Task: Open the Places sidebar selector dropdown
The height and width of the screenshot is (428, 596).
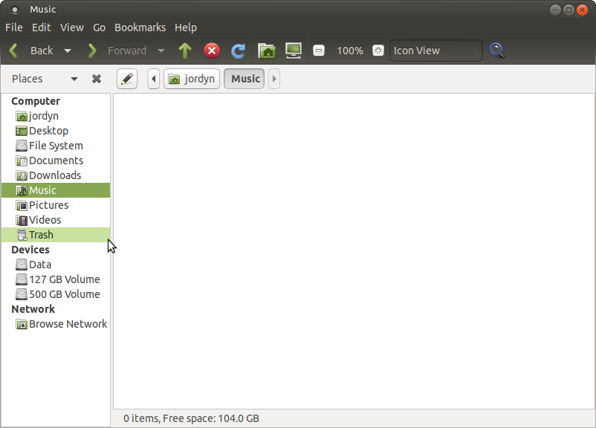Action: [74, 79]
